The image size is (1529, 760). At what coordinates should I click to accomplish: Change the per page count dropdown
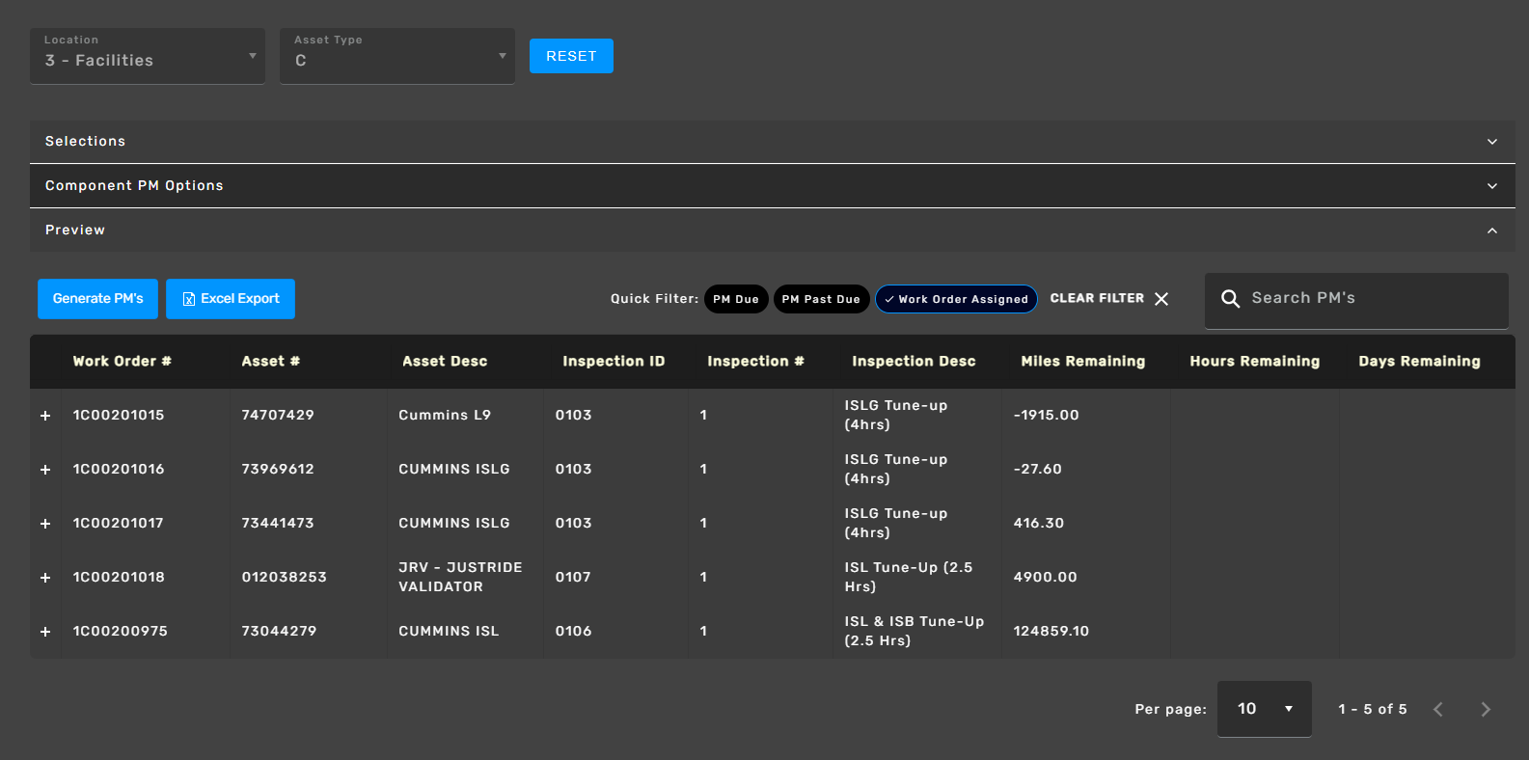pyautogui.click(x=1264, y=709)
